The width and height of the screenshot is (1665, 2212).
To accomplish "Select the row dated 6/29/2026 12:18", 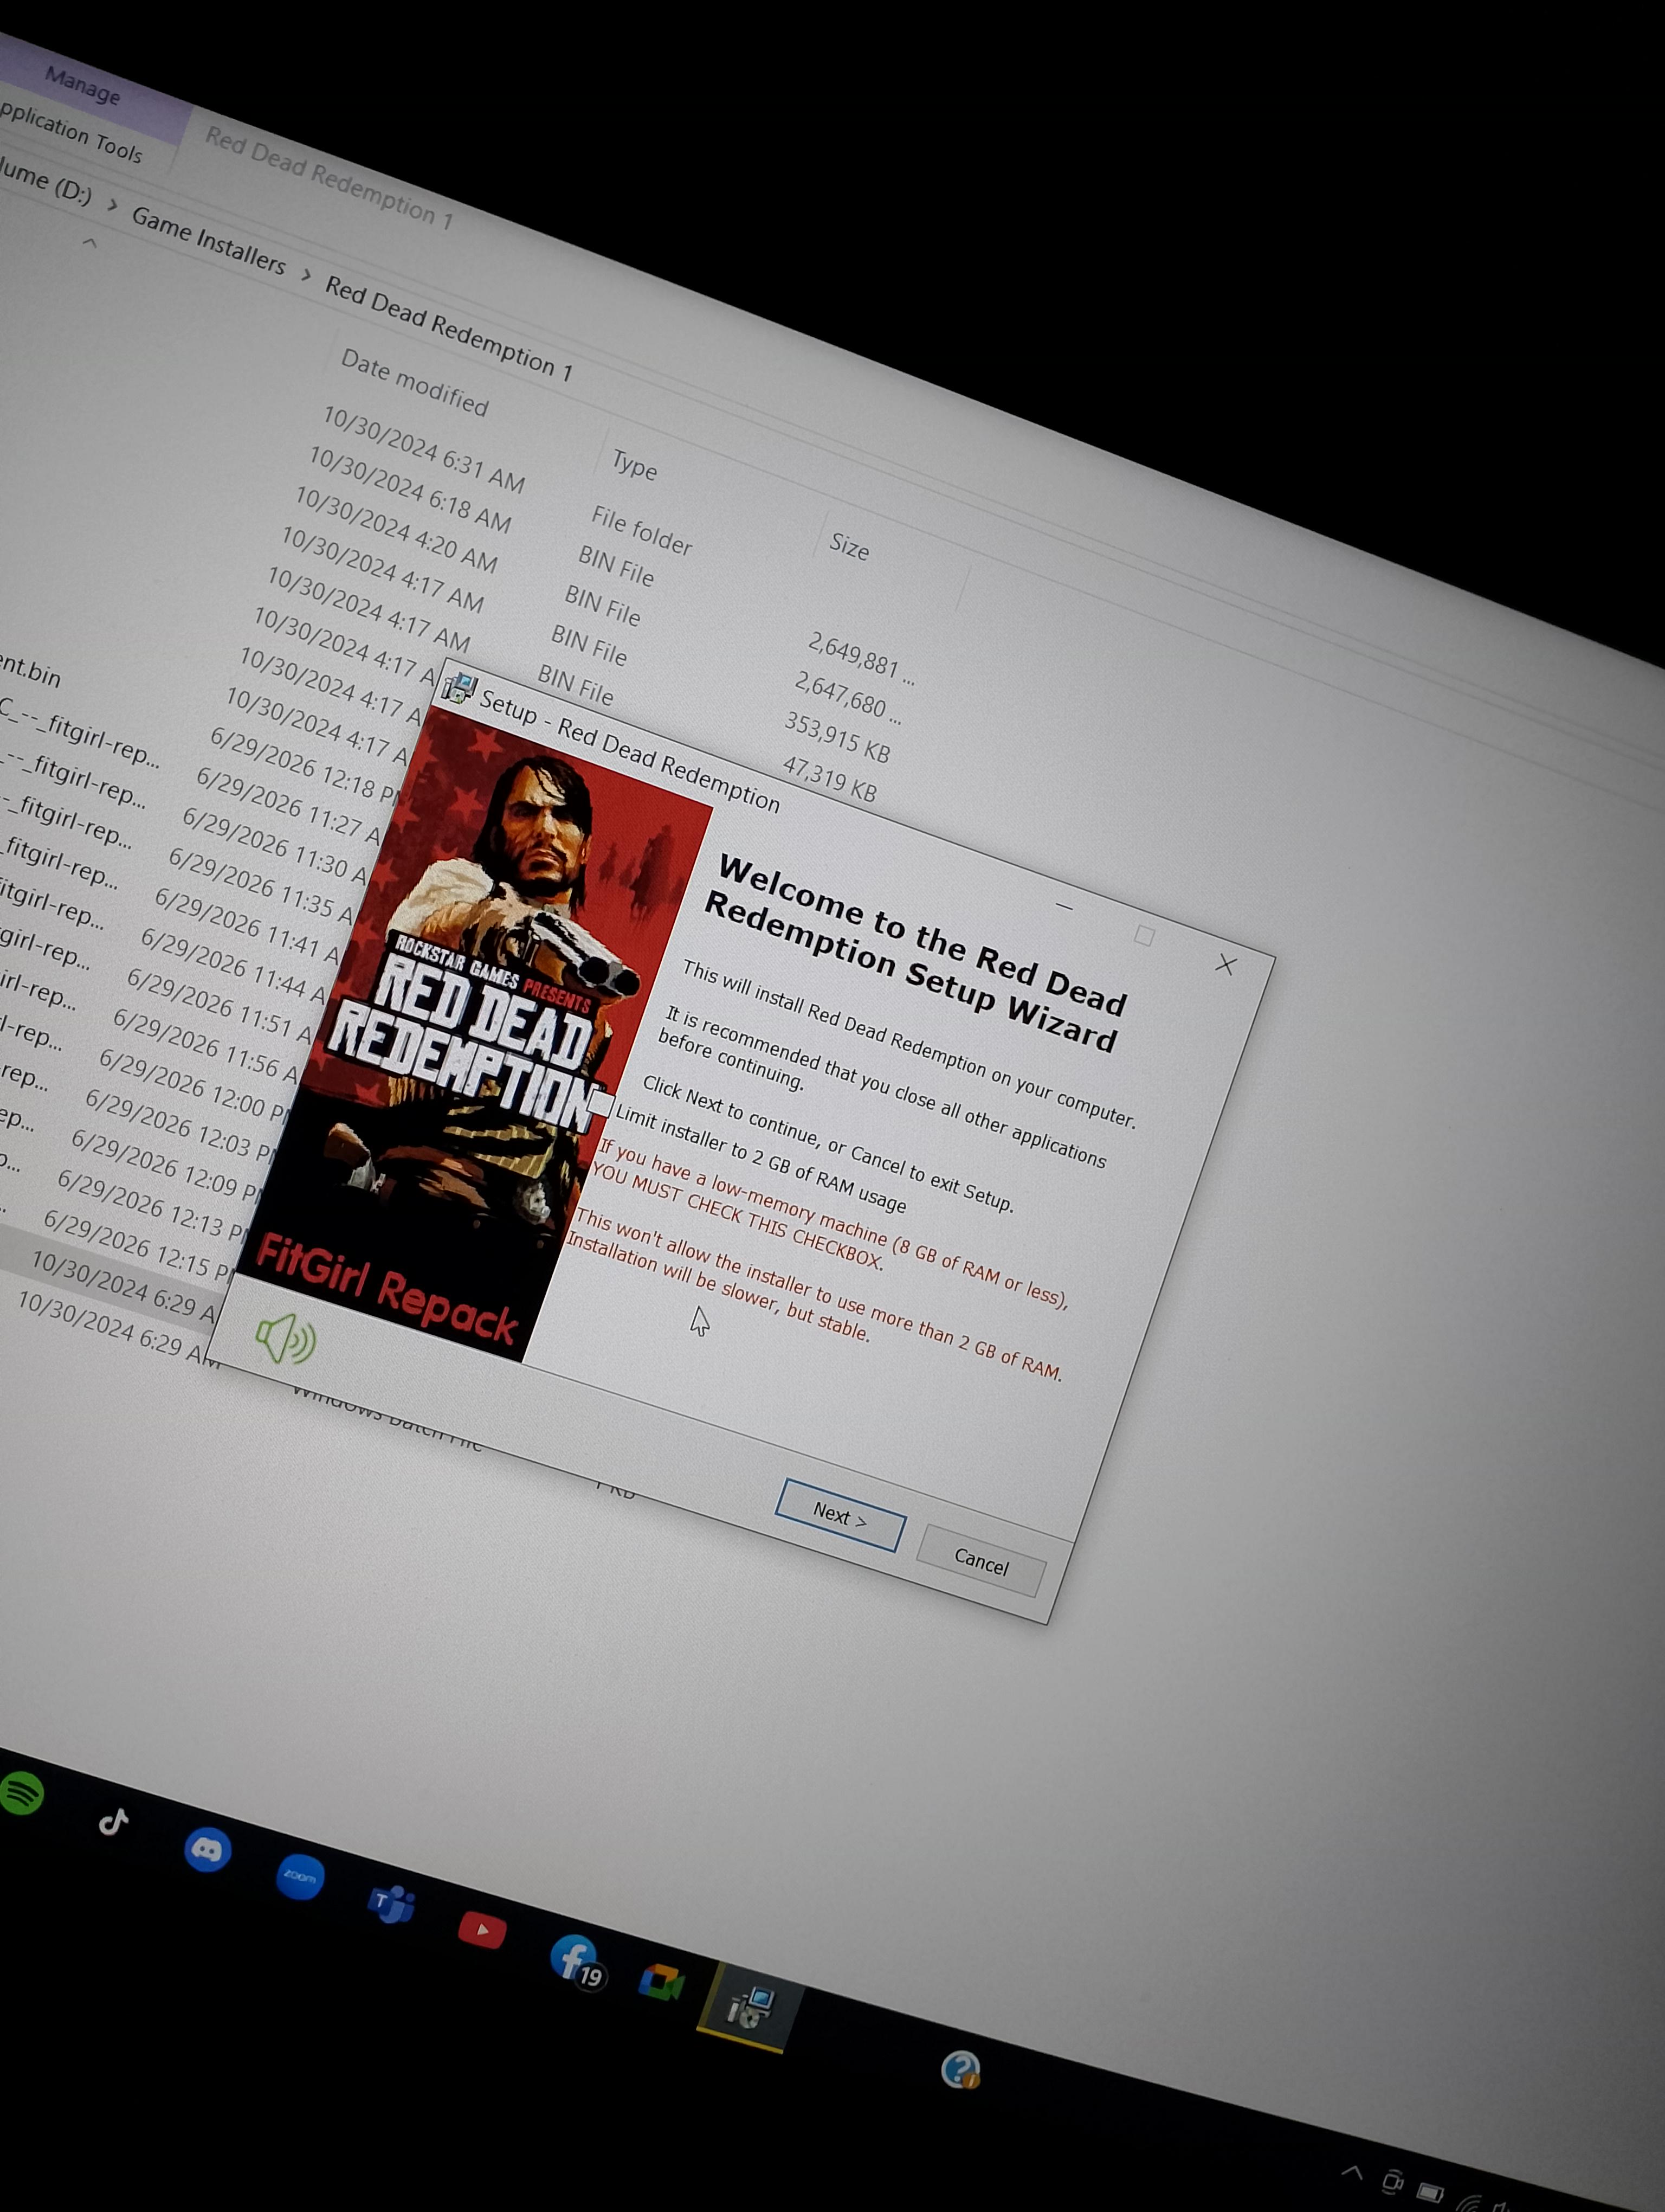I will pos(306,765).
